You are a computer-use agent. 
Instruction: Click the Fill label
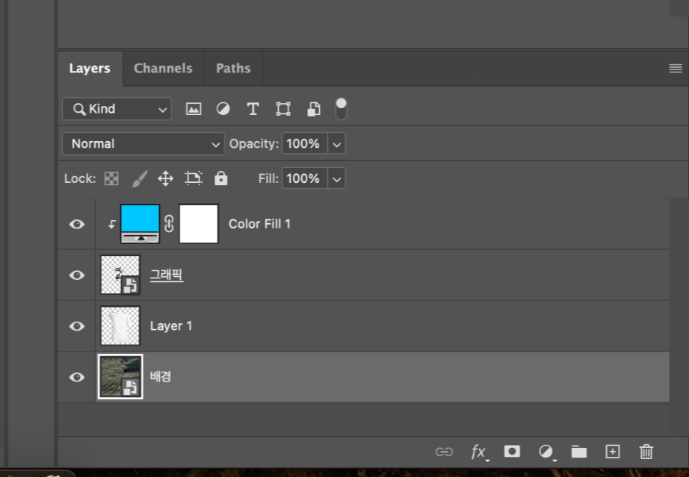268,178
